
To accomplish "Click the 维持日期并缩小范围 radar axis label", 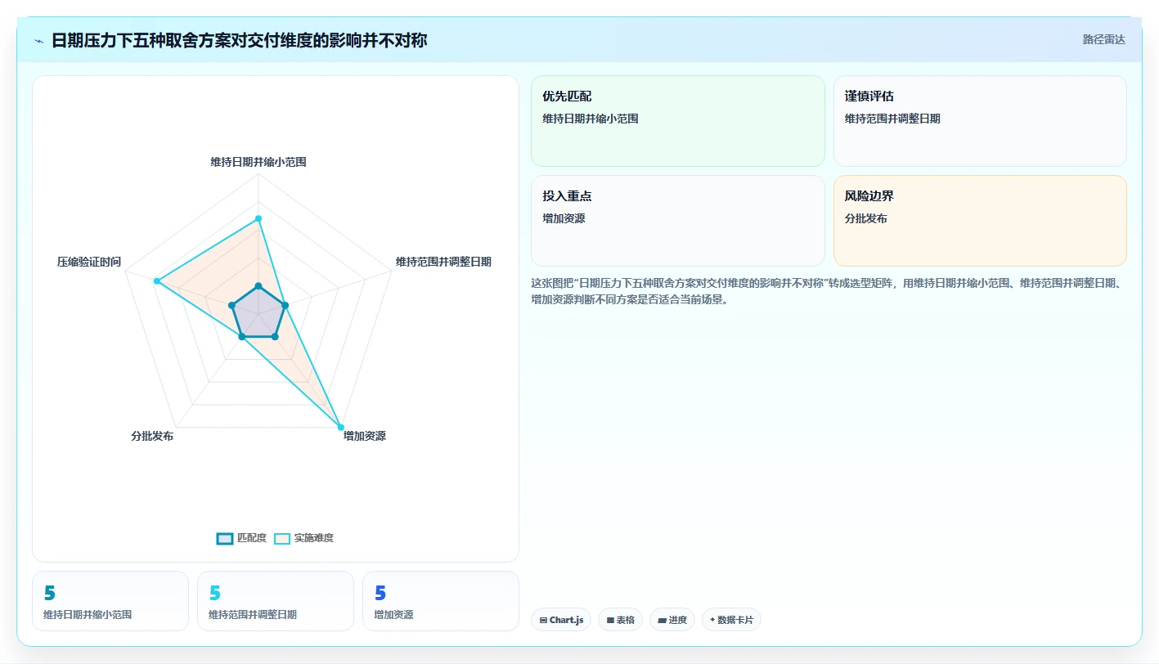I will (x=258, y=162).
